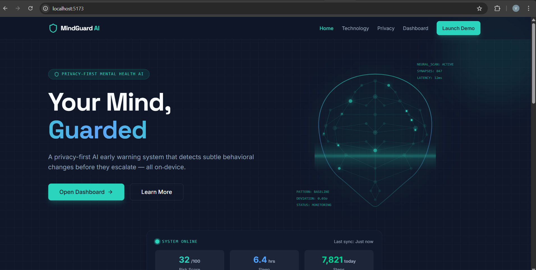This screenshot has width=536, height=270.
Task: Click the 'STATUS: MONITORING' readout
Action: click(x=314, y=205)
